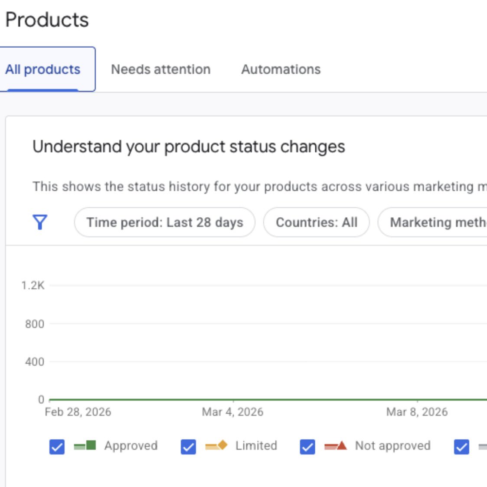Click the green Approved legend marker
This screenshot has width=487, height=487.
coord(84,445)
